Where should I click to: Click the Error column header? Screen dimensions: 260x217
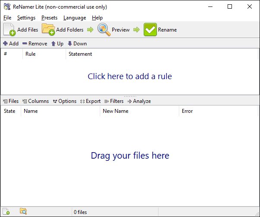219,111
